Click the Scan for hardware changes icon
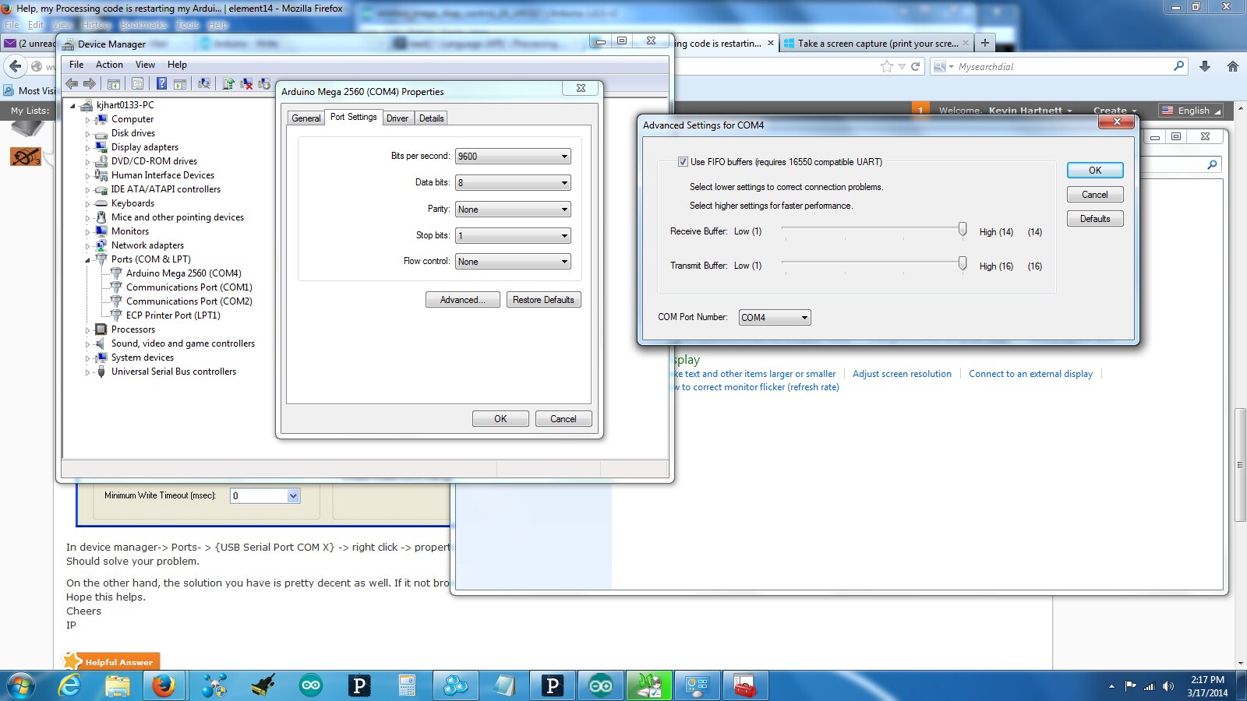The image size is (1247, 701). coord(204,84)
